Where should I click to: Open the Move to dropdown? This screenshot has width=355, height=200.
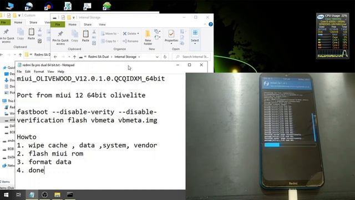[110, 33]
